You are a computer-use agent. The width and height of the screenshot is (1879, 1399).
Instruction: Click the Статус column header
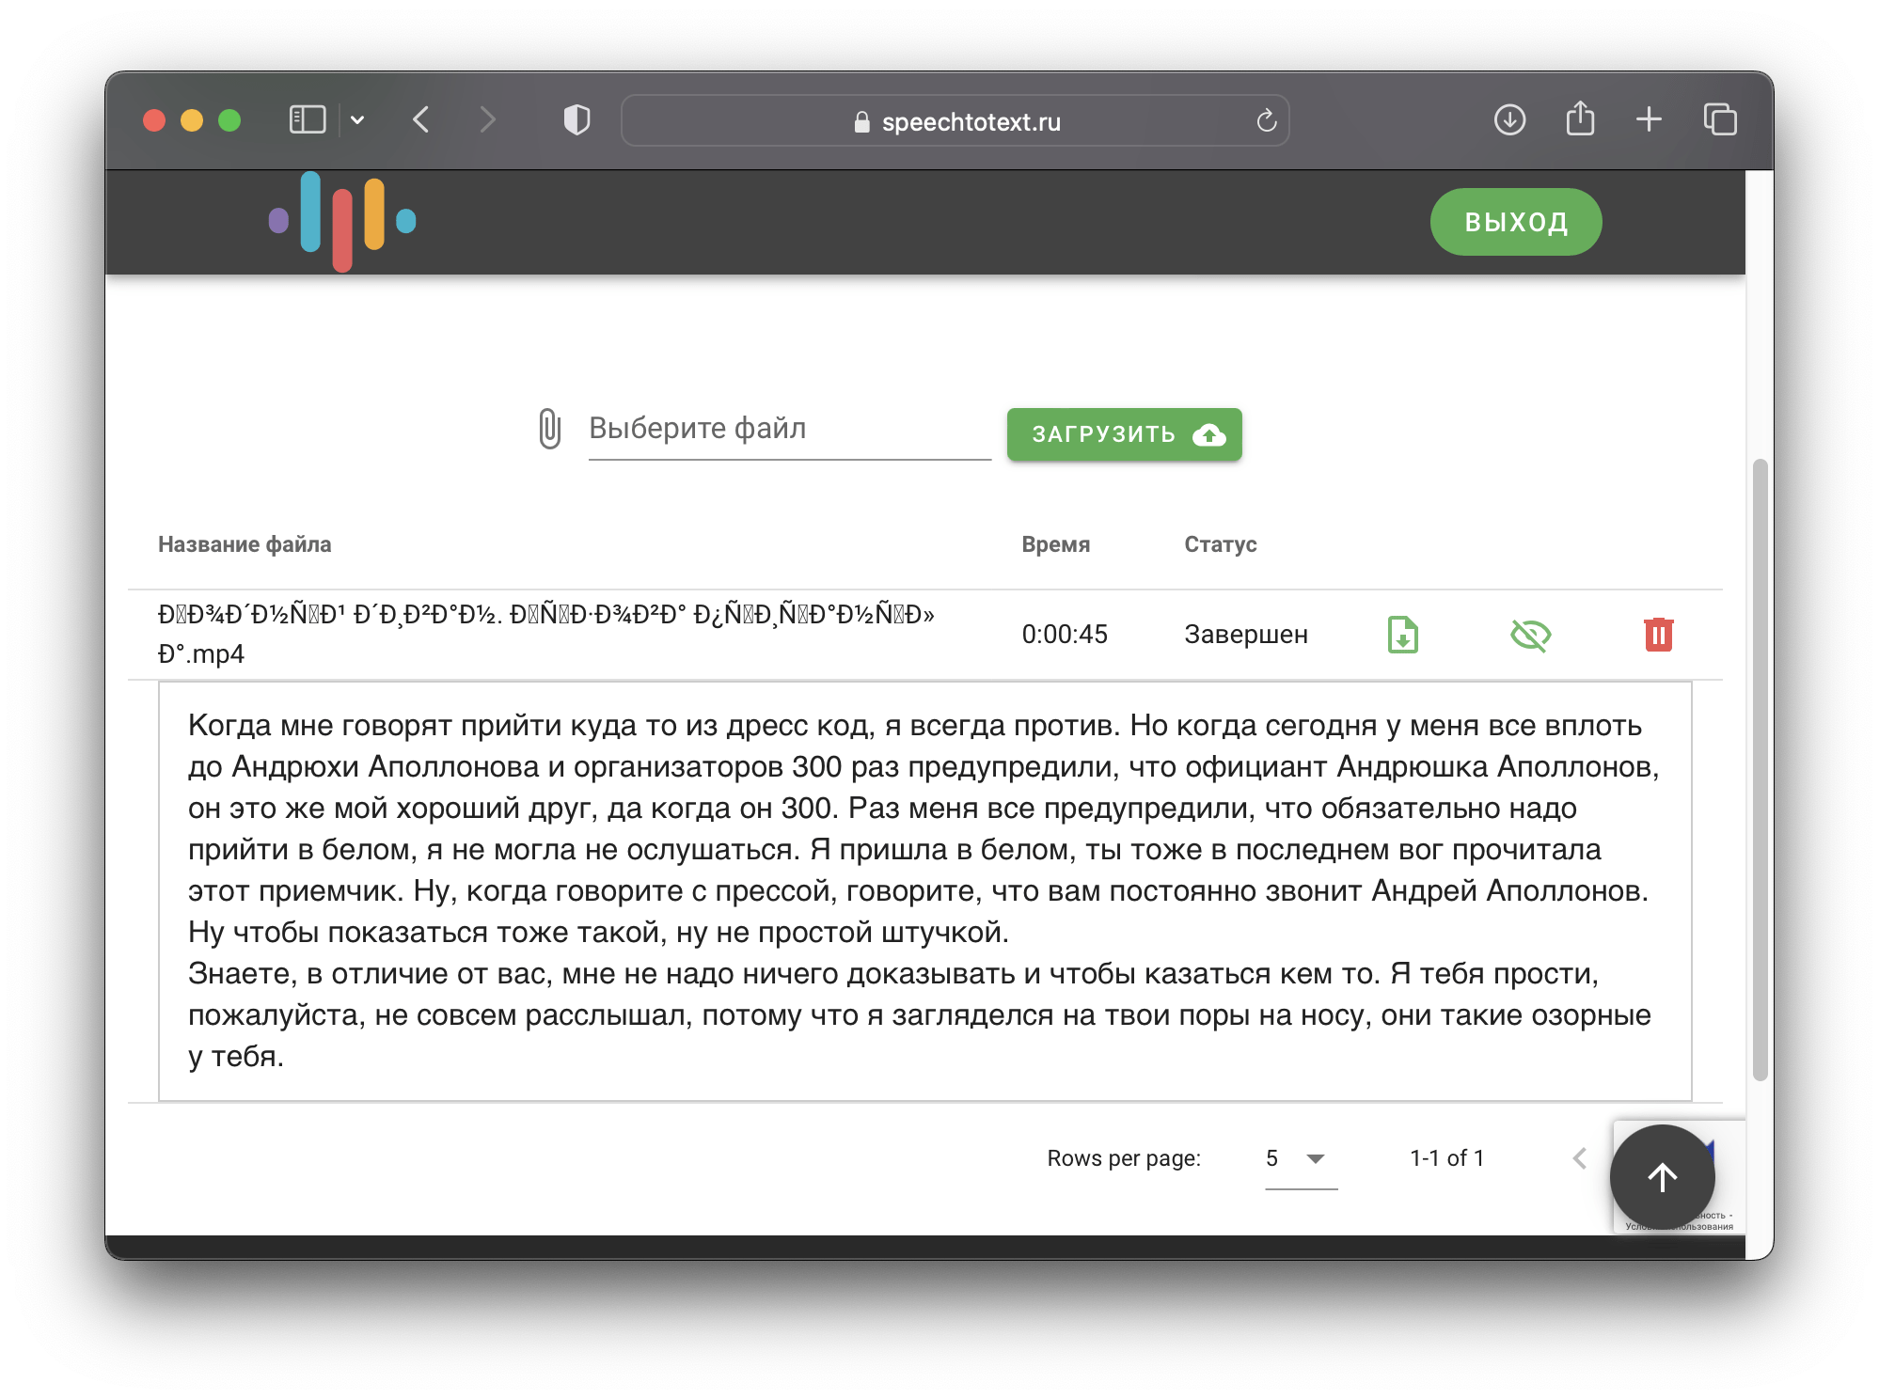1220,544
